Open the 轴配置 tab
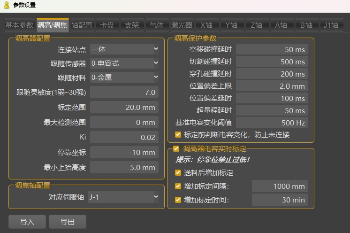The image size is (350, 233). coord(82,25)
